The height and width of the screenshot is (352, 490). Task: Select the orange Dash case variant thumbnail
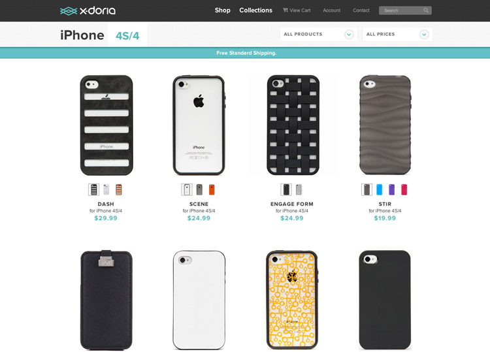pos(119,189)
